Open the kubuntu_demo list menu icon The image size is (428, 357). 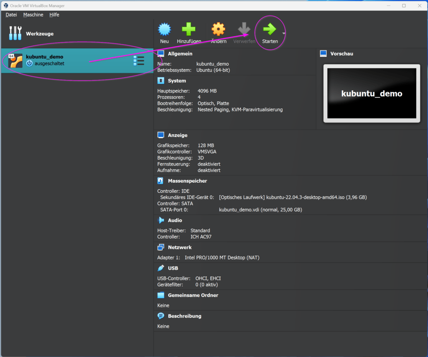click(139, 60)
